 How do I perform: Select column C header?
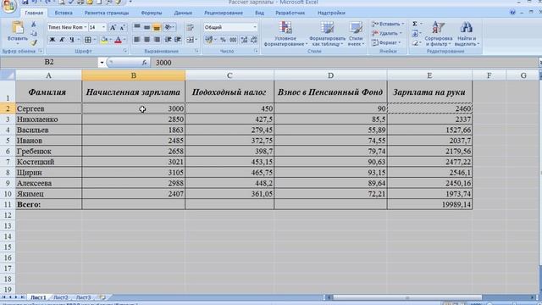pyautogui.click(x=230, y=75)
